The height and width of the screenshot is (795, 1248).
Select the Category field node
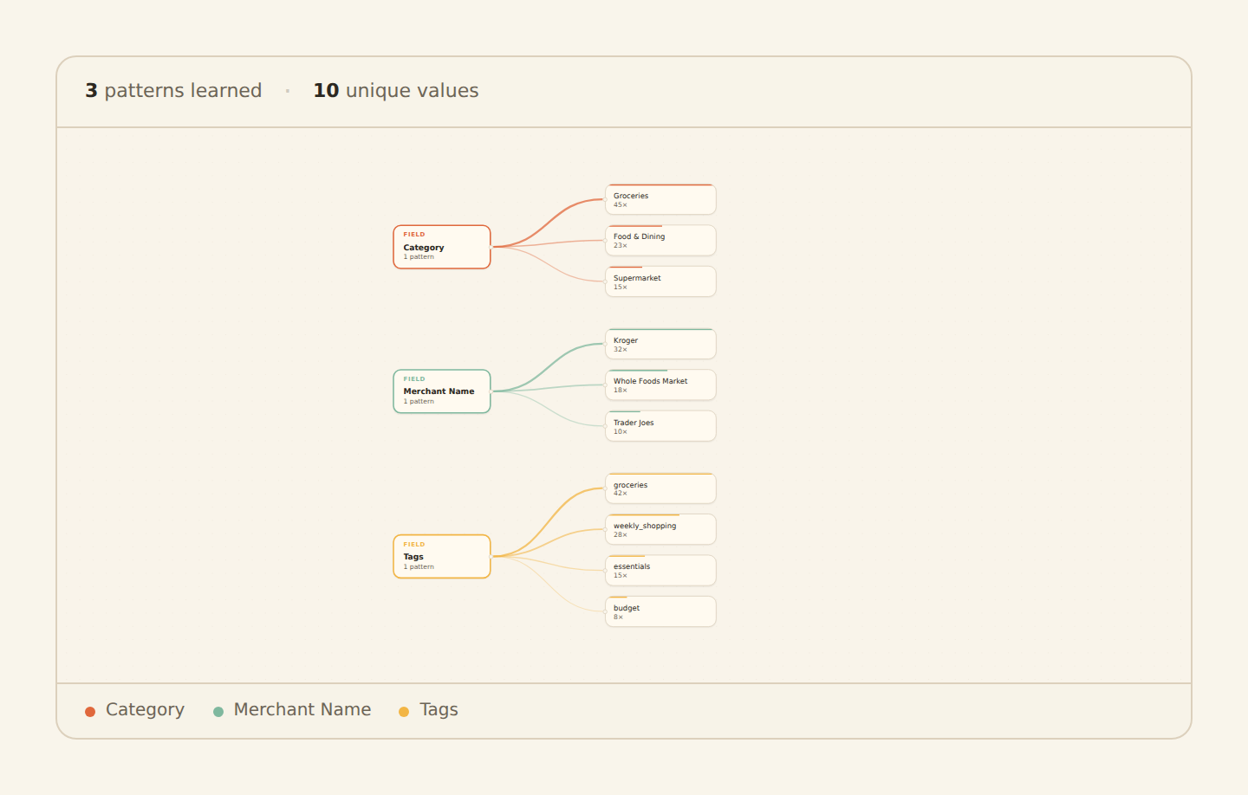point(442,247)
